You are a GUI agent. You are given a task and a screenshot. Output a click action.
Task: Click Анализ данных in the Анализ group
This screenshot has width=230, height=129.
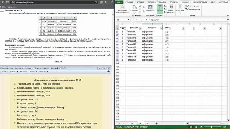pyautogui.click(x=192, y=6)
